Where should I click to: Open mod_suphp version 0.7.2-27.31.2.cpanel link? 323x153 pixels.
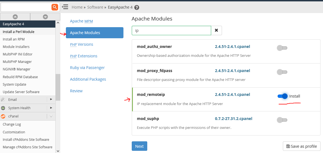coord(233,119)
